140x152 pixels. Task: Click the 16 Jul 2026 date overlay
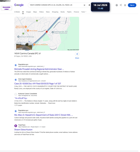(x=100, y=7)
